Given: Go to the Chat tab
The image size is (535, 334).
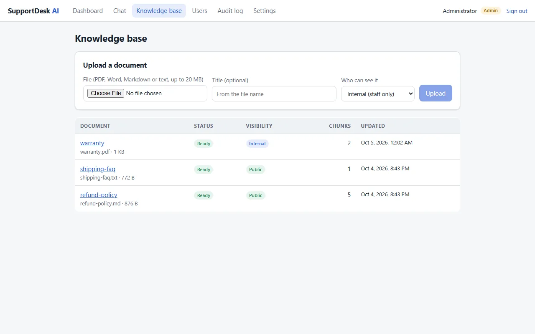Looking at the screenshot, I should click(120, 11).
